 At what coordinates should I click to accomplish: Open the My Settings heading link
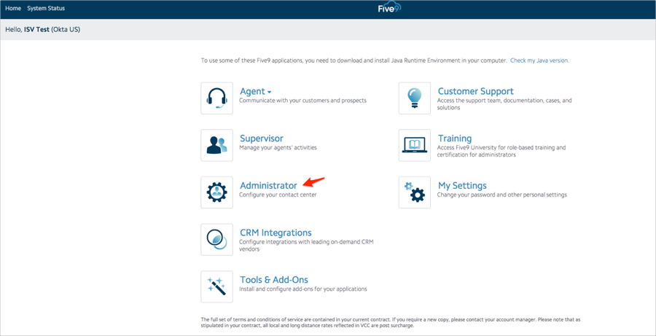(x=462, y=186)
